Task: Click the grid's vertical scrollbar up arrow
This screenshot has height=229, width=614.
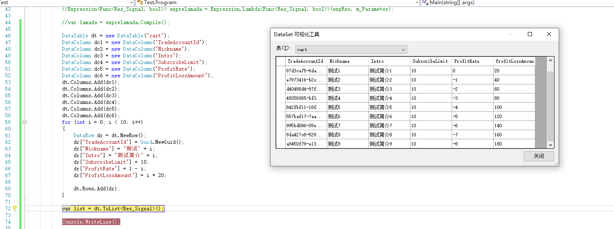Action: (551, 61)
